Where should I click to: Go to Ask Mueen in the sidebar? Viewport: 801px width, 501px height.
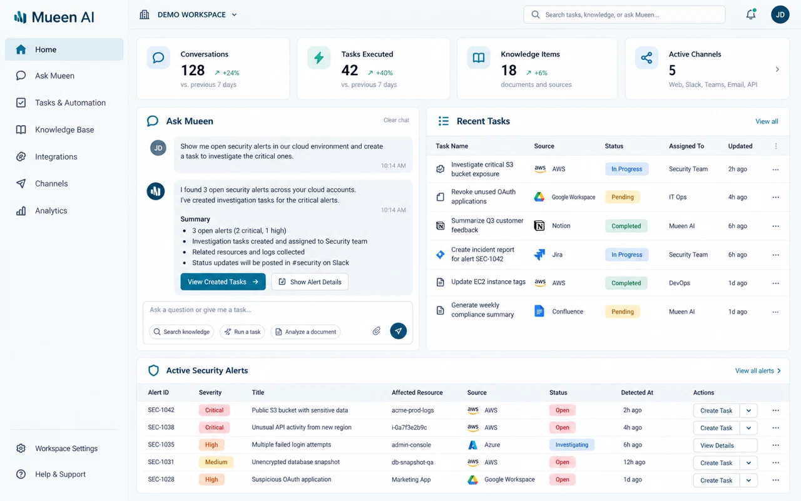click(64, 76)
